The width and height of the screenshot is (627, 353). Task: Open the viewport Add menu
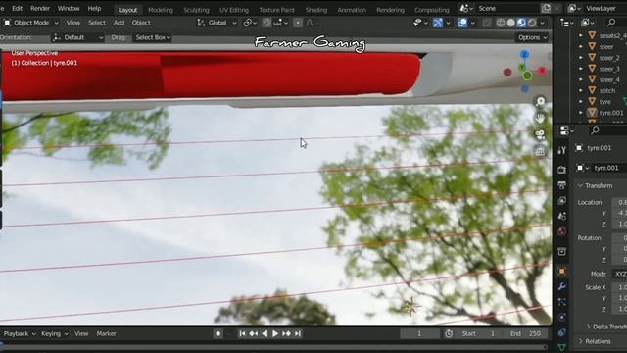point(119,23)
